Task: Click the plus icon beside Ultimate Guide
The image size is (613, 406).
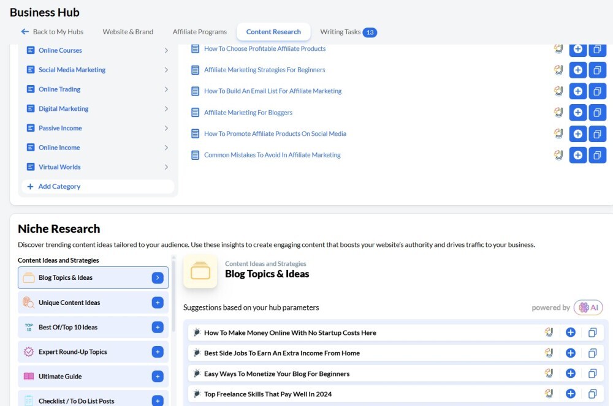Action: (x=158, y=376)
